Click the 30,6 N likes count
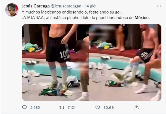This screenshot has width=166, height=114. click(109, 108)
